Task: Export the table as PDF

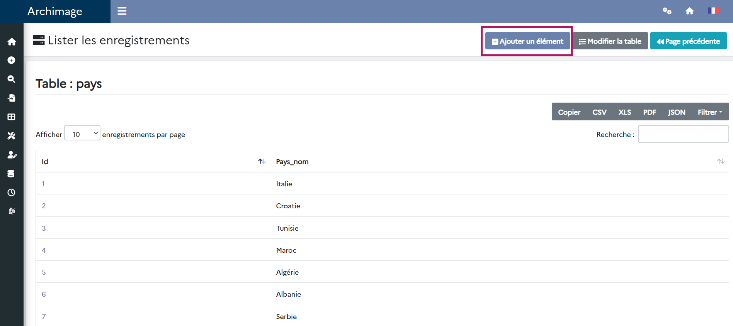Action: click(x=649, y=112)
